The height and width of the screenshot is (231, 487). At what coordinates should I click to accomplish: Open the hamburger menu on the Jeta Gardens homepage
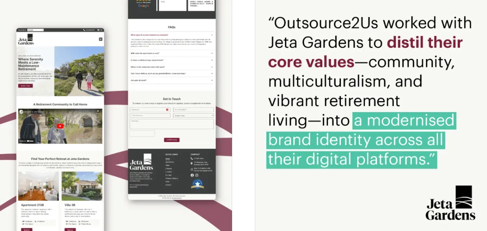click(x=101, y=39)
